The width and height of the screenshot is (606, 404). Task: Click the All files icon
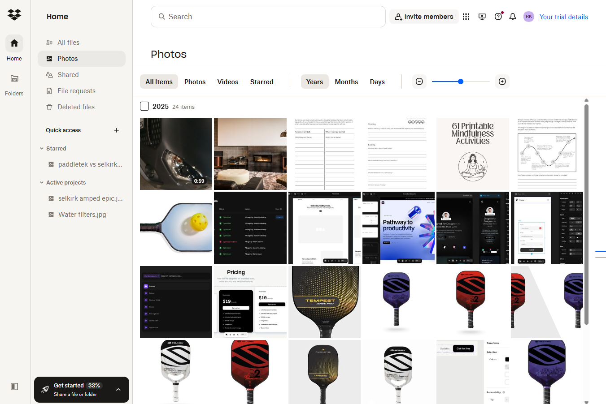click(49, 43)
